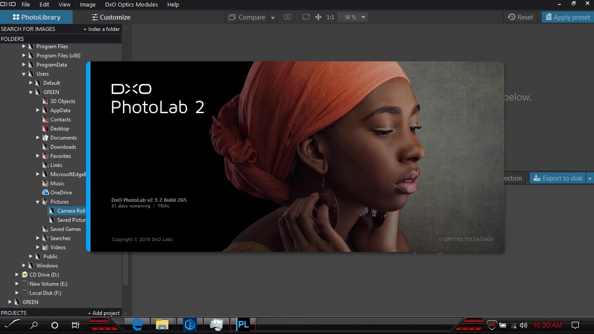Click the DxO PhotoLab PL taskbar icon

point(243,325)
